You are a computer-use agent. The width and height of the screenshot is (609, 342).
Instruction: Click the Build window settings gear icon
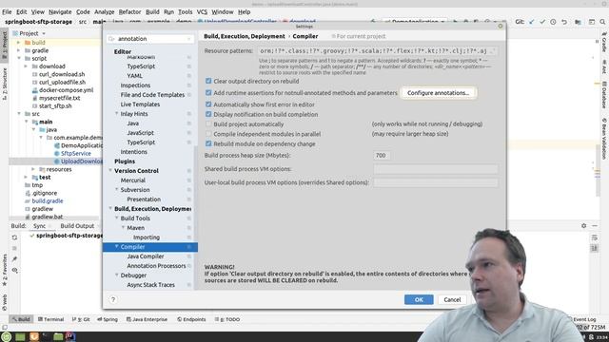click(583, 225)
